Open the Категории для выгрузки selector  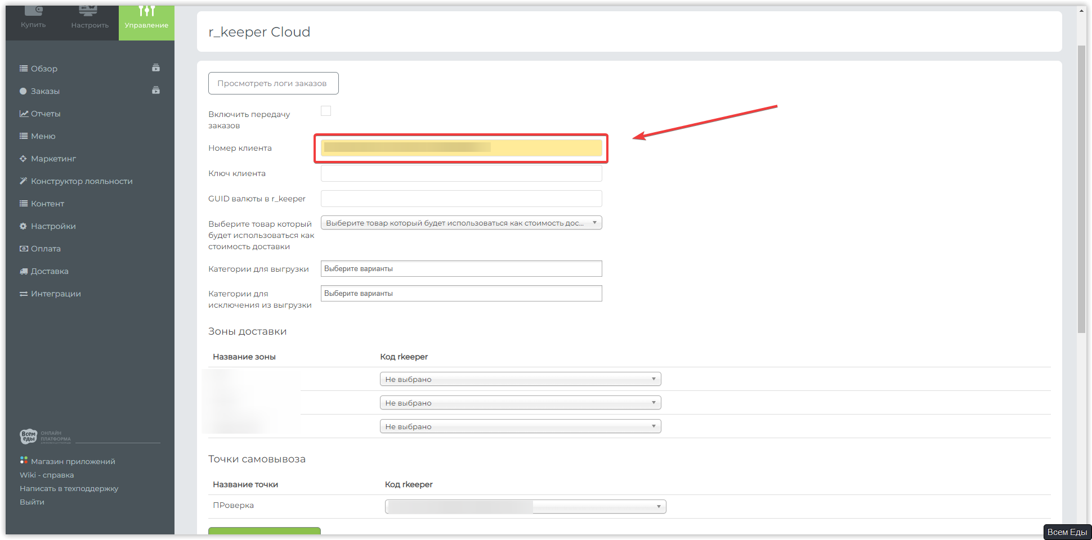462,269
